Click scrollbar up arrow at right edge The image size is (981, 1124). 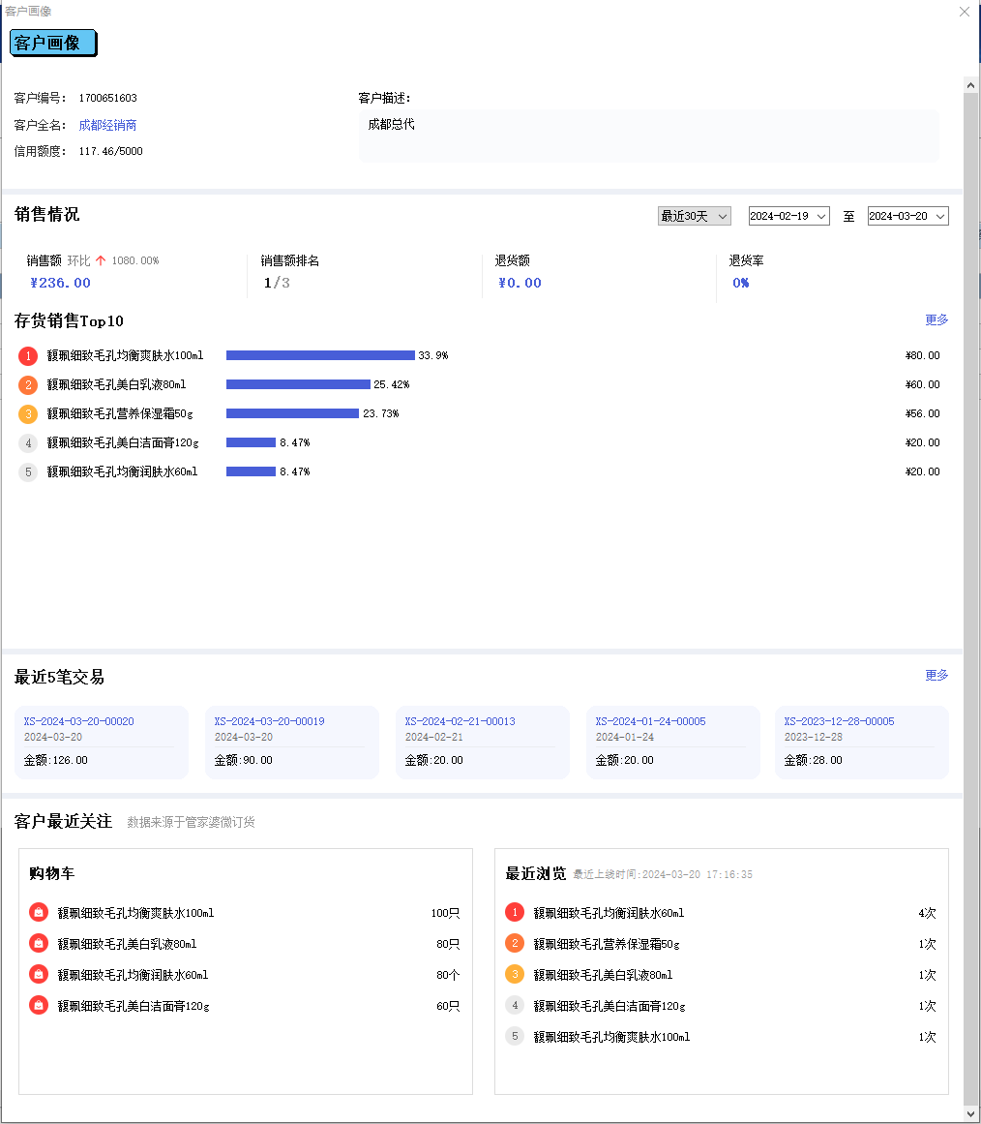tap(971, 85)
